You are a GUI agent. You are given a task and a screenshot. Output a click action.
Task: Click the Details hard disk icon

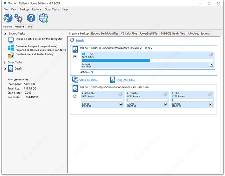coord(10,68)
